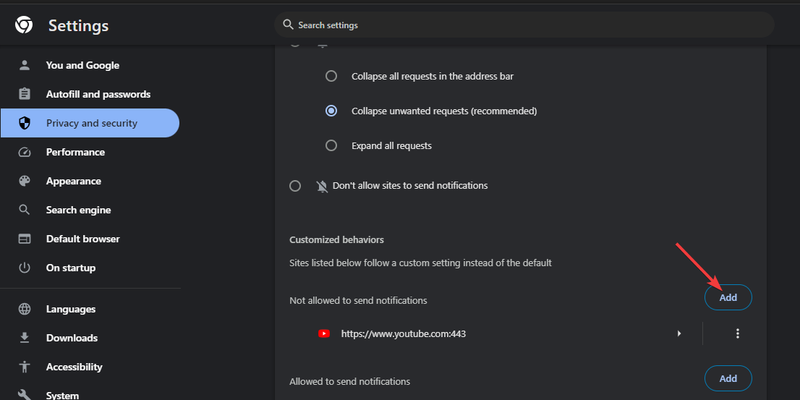Click the Appearance palette icon
Image resolution: width=800 pixels, height=400 pixels.
tap(25, 181)
